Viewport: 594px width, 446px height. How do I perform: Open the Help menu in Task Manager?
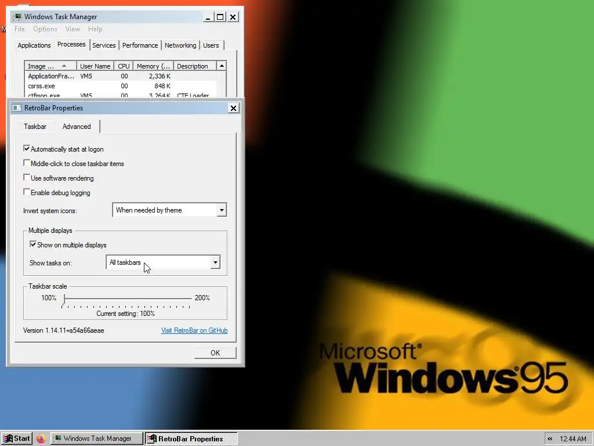(x=95, y=29)
